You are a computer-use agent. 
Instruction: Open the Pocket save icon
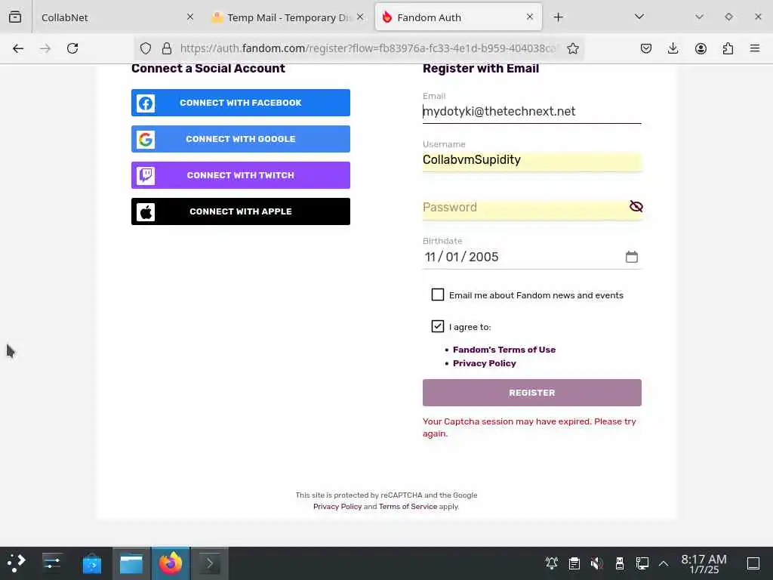coord(646,48)
